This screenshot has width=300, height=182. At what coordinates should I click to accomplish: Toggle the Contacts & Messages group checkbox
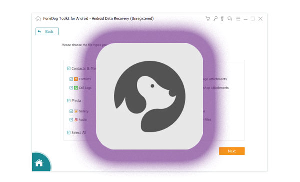[69, 68]
